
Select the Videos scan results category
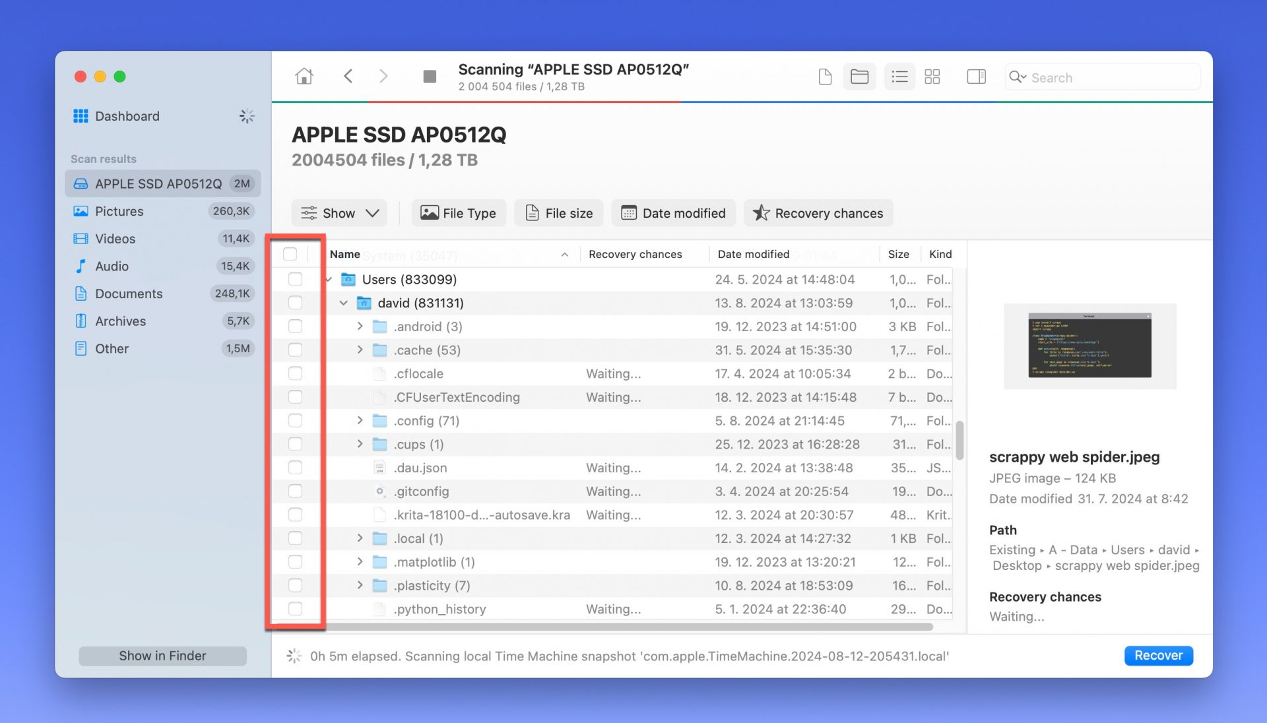[x=115, y=239]
